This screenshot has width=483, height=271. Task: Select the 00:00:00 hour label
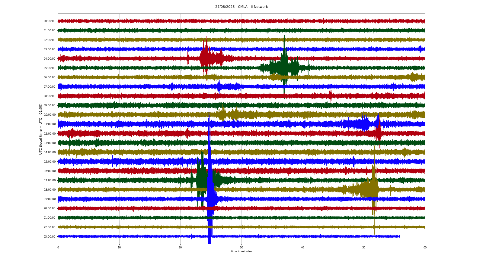coord(50,21)
